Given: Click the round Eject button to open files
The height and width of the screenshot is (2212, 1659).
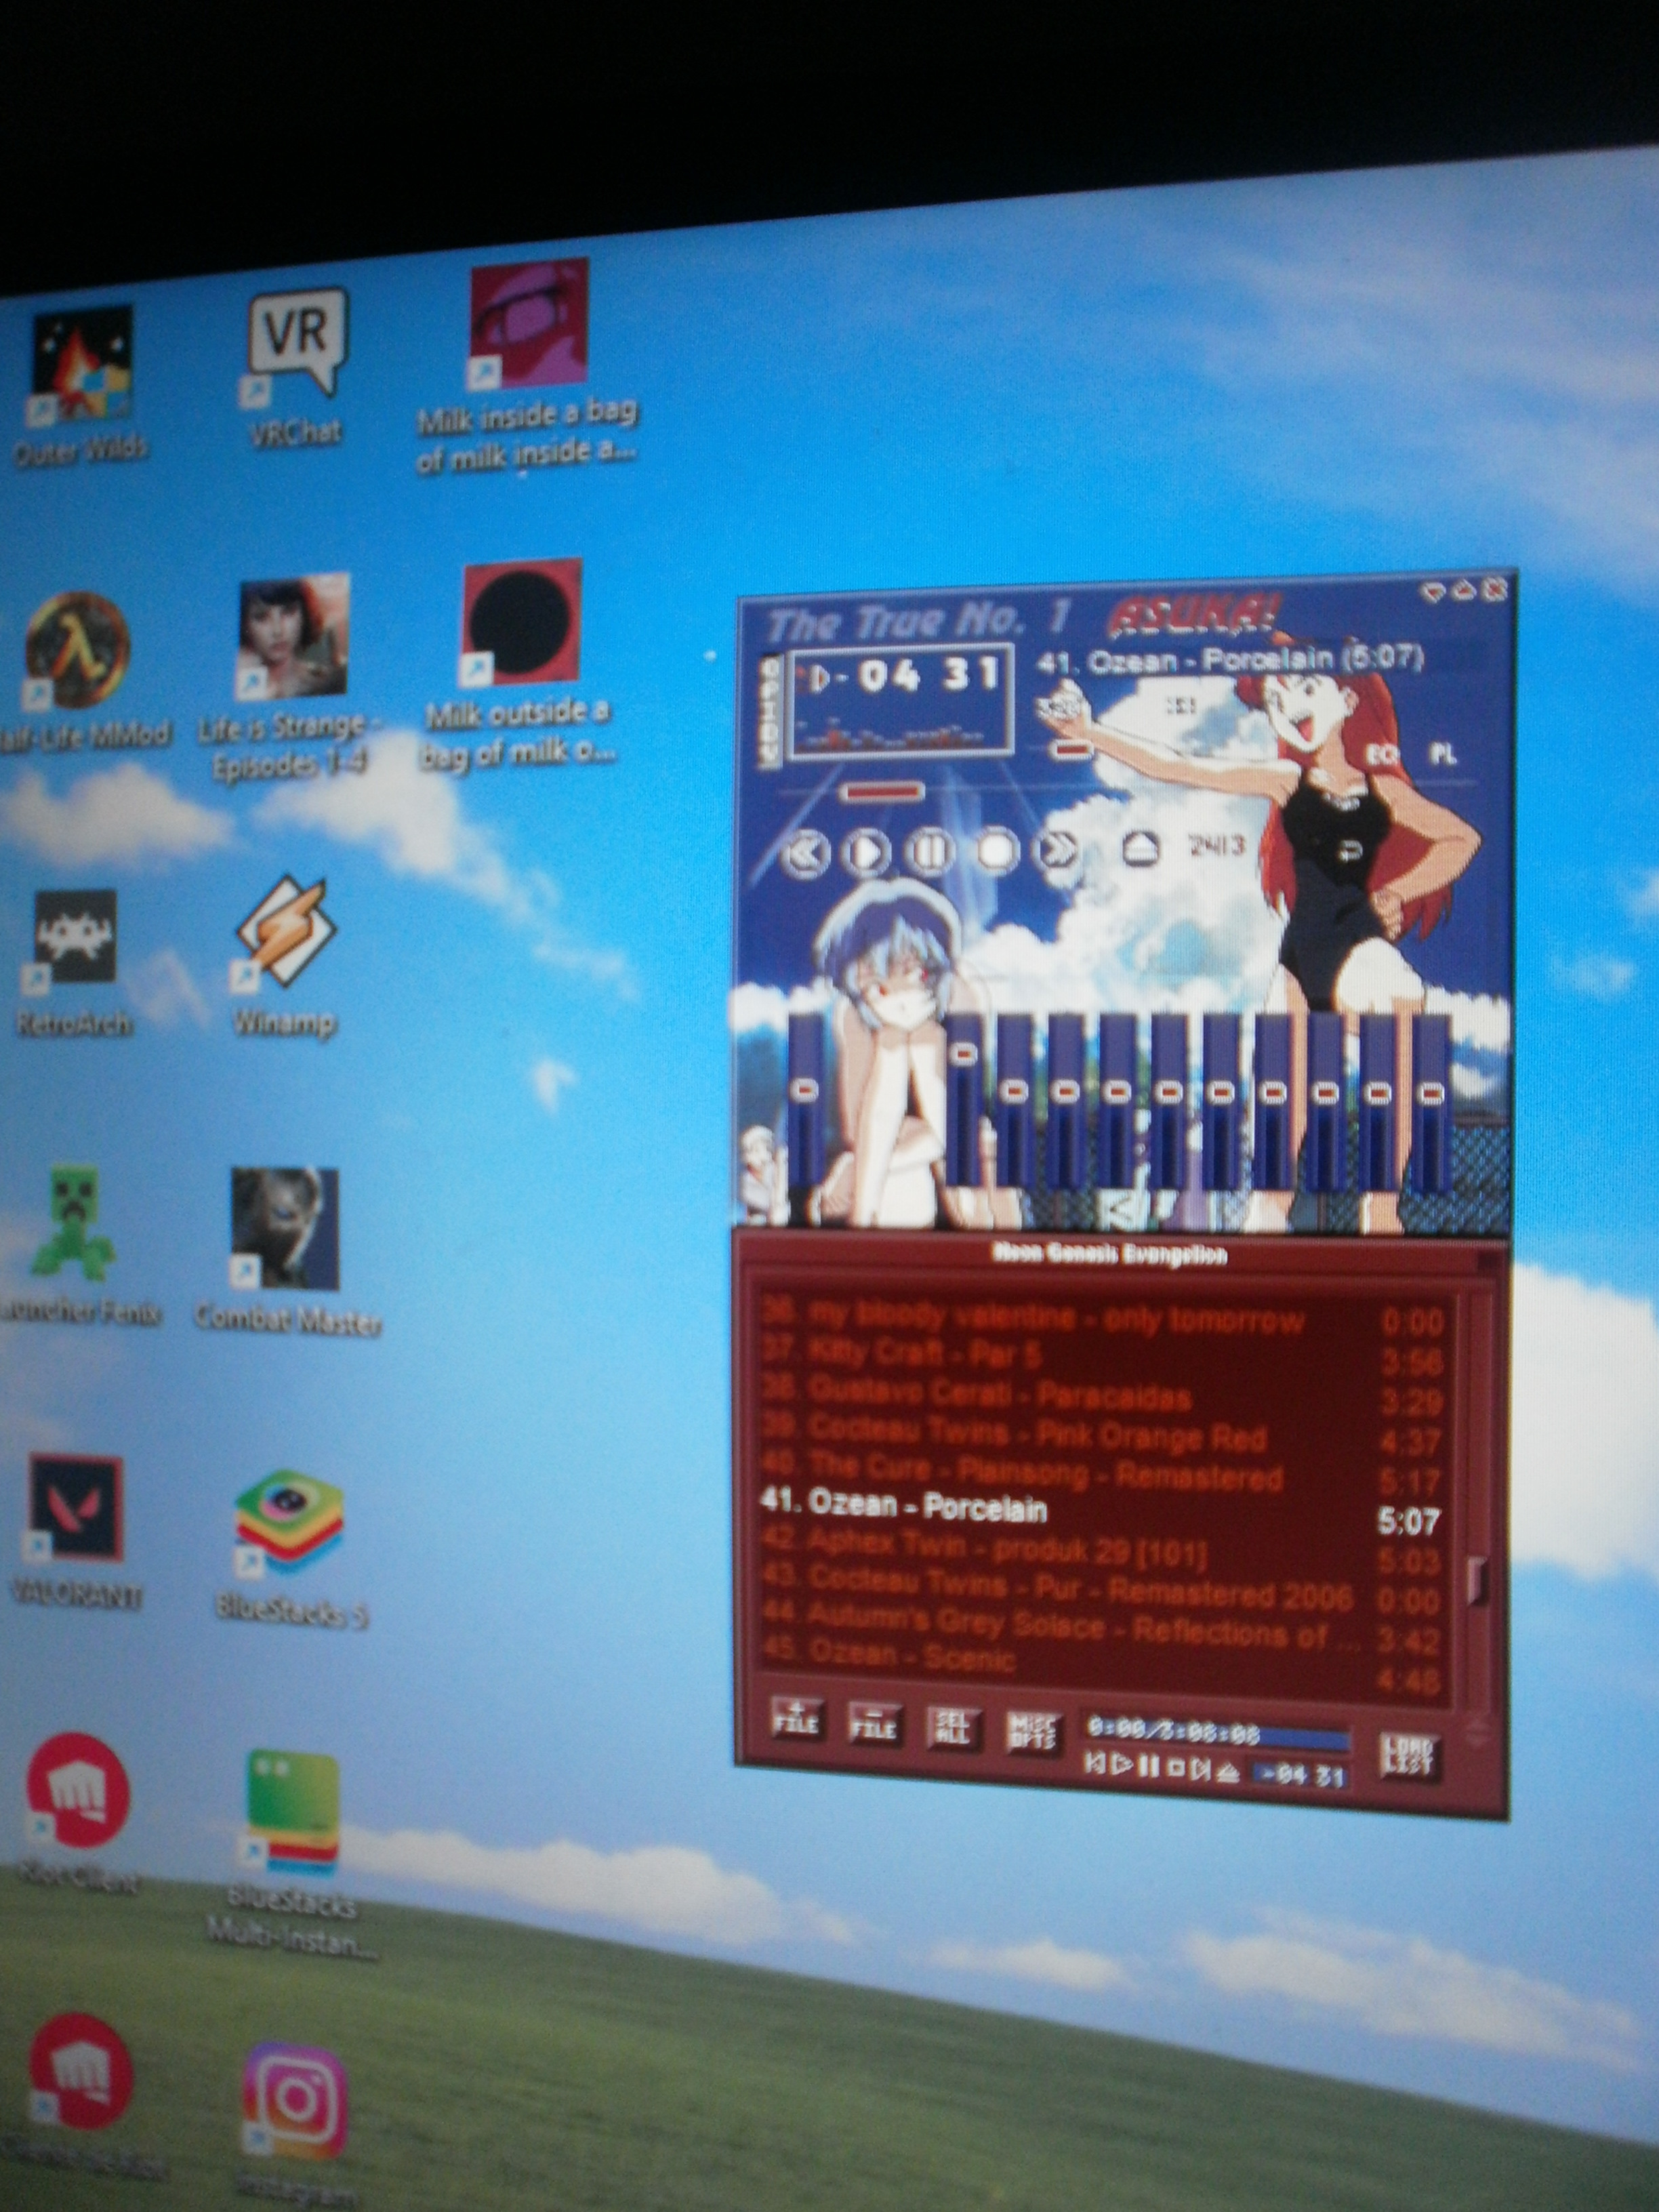Looking at the screenshot, I should (1140, 849).
